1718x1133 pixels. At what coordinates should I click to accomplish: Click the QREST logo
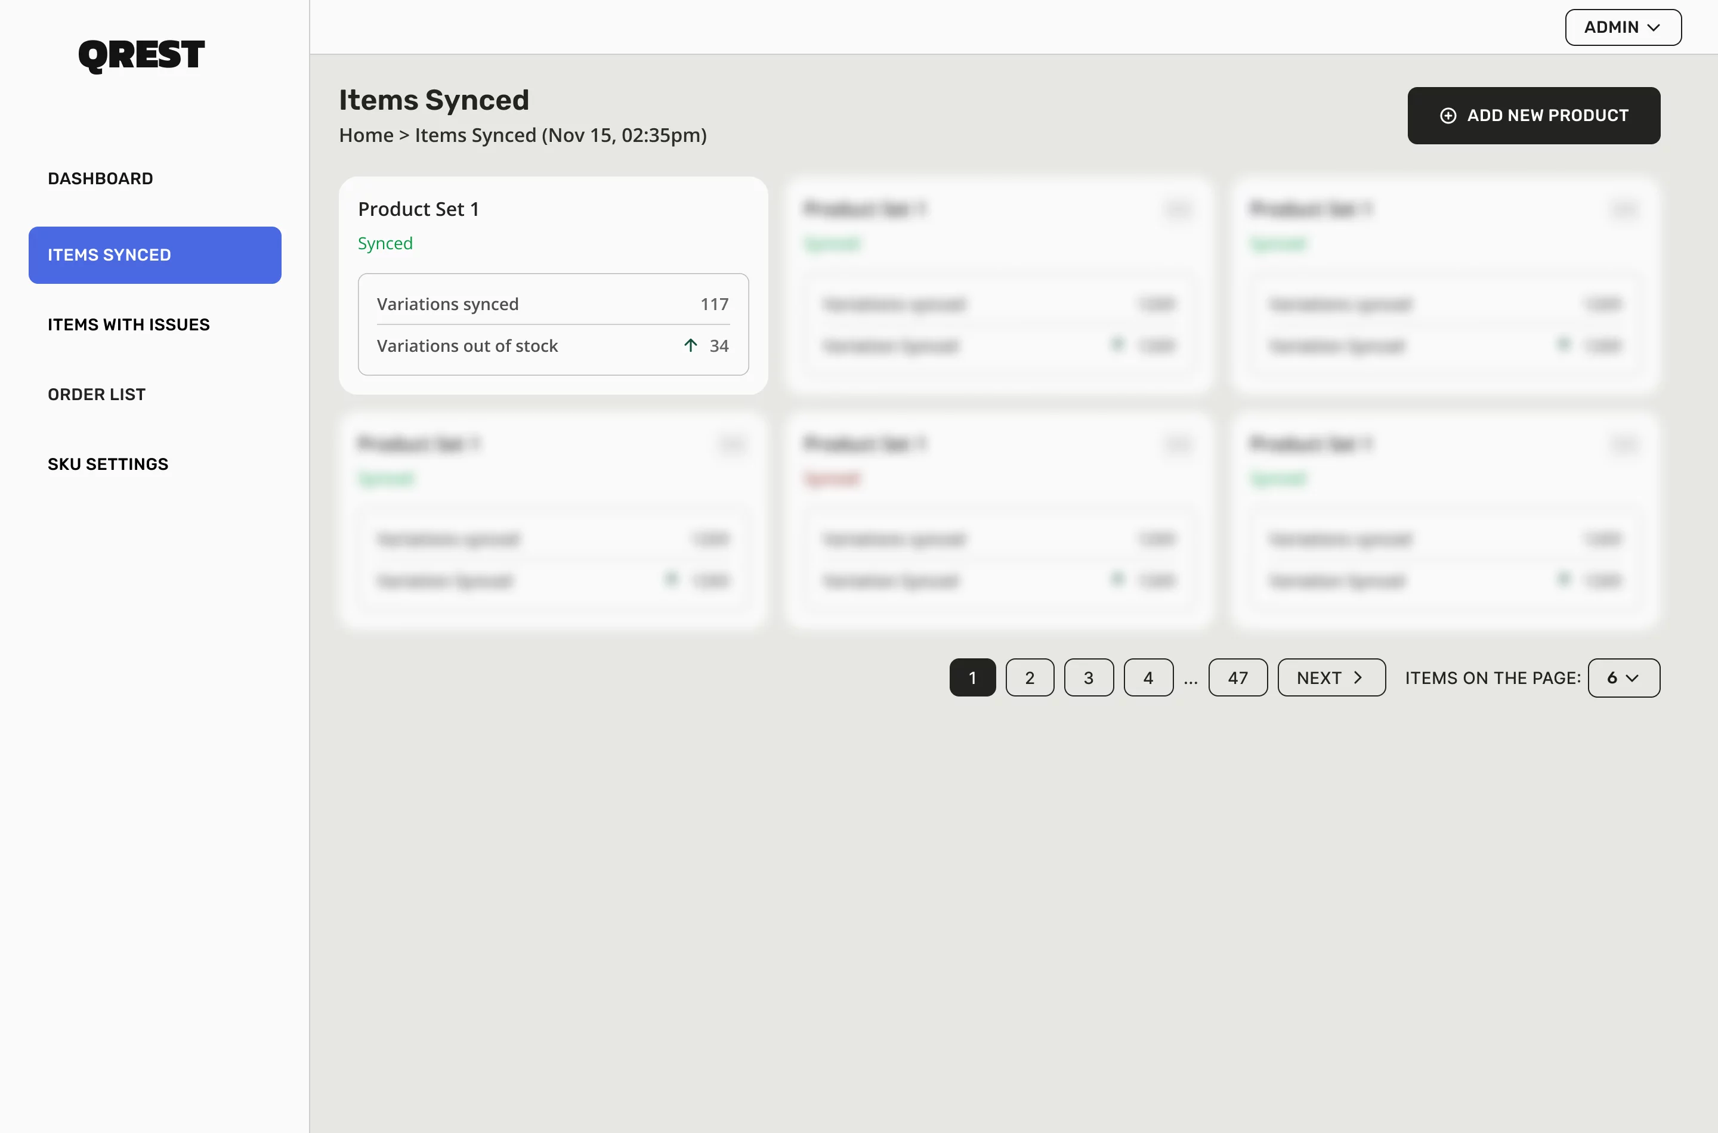pyautogui.click(x=141, y=55)
